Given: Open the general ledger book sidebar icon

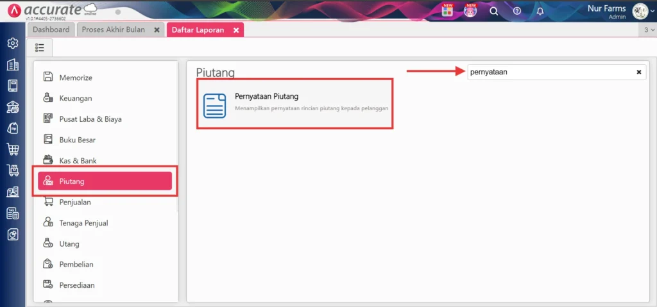Looking at the screenshot, I should 13,86.
